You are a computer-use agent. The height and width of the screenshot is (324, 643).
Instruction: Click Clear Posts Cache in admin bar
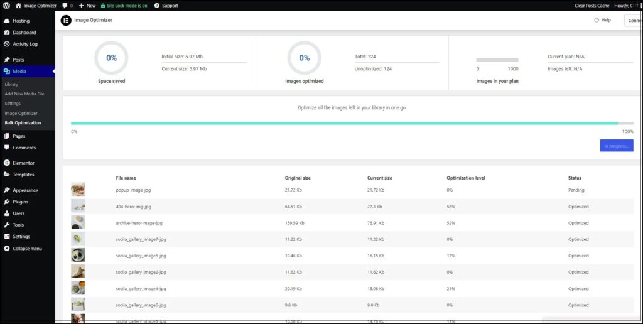[x=592, y=5]
